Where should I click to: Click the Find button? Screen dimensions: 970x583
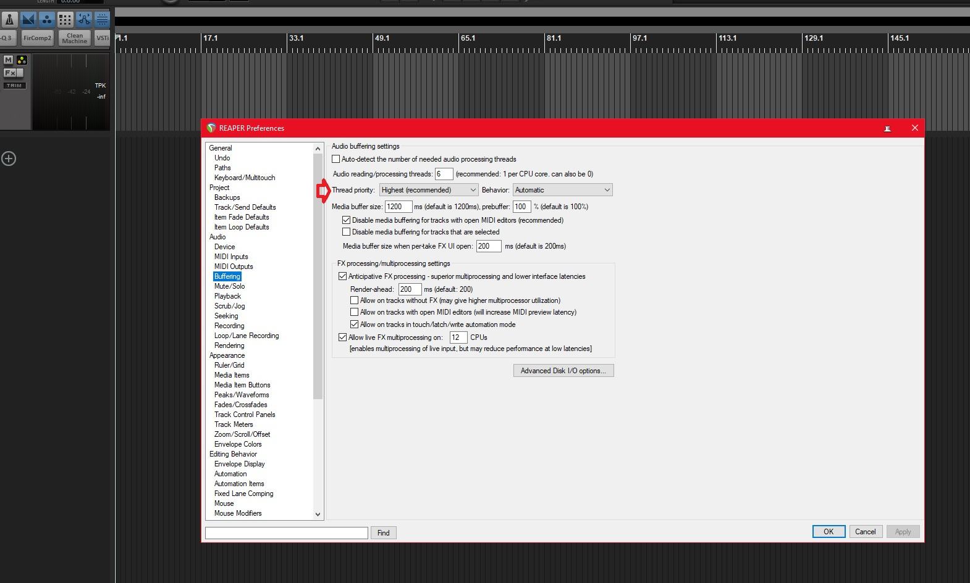click(x=384, y=532)
